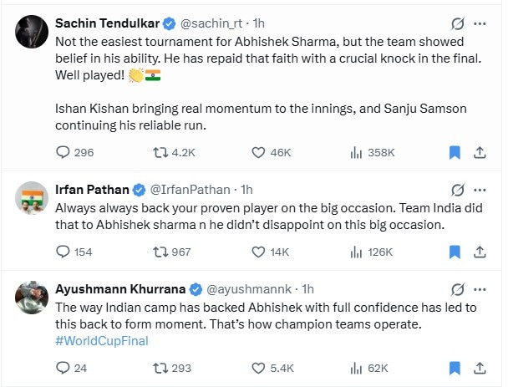Open Ayushmann Khurrana's profile picture

(x=30, y=296)
